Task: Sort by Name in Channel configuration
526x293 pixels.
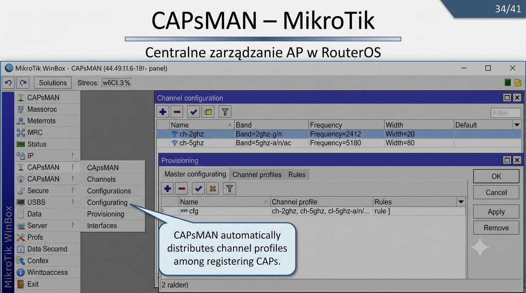Action: point(201,125)
